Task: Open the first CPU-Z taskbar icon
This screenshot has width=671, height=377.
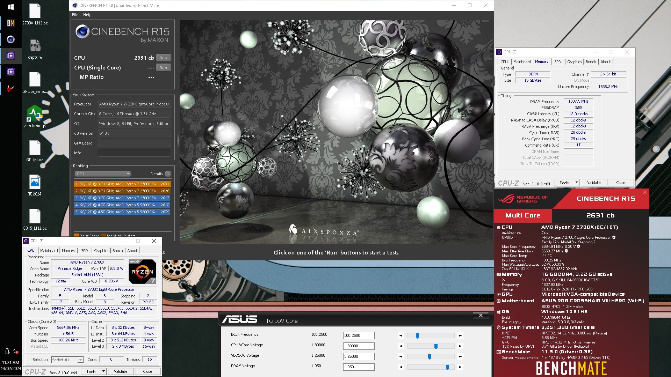Action: point(10,56)
